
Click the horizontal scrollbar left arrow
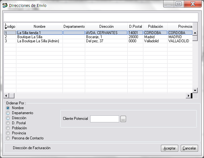(6, 96)
